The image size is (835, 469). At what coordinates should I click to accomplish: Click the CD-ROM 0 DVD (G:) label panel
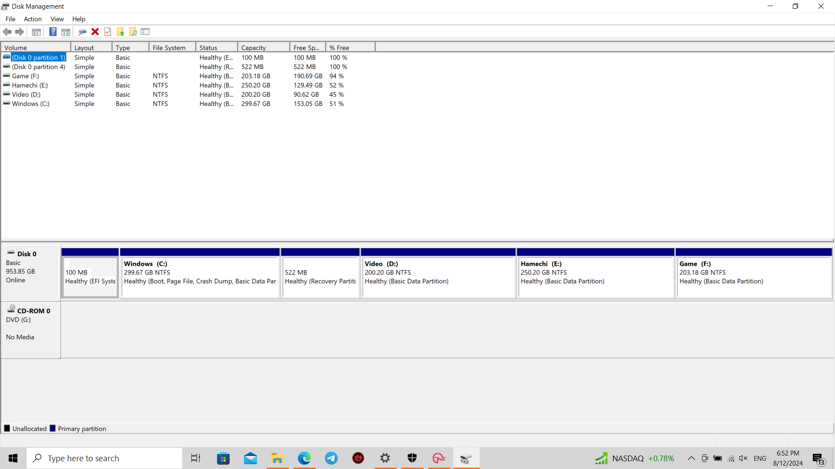[30, 330]
